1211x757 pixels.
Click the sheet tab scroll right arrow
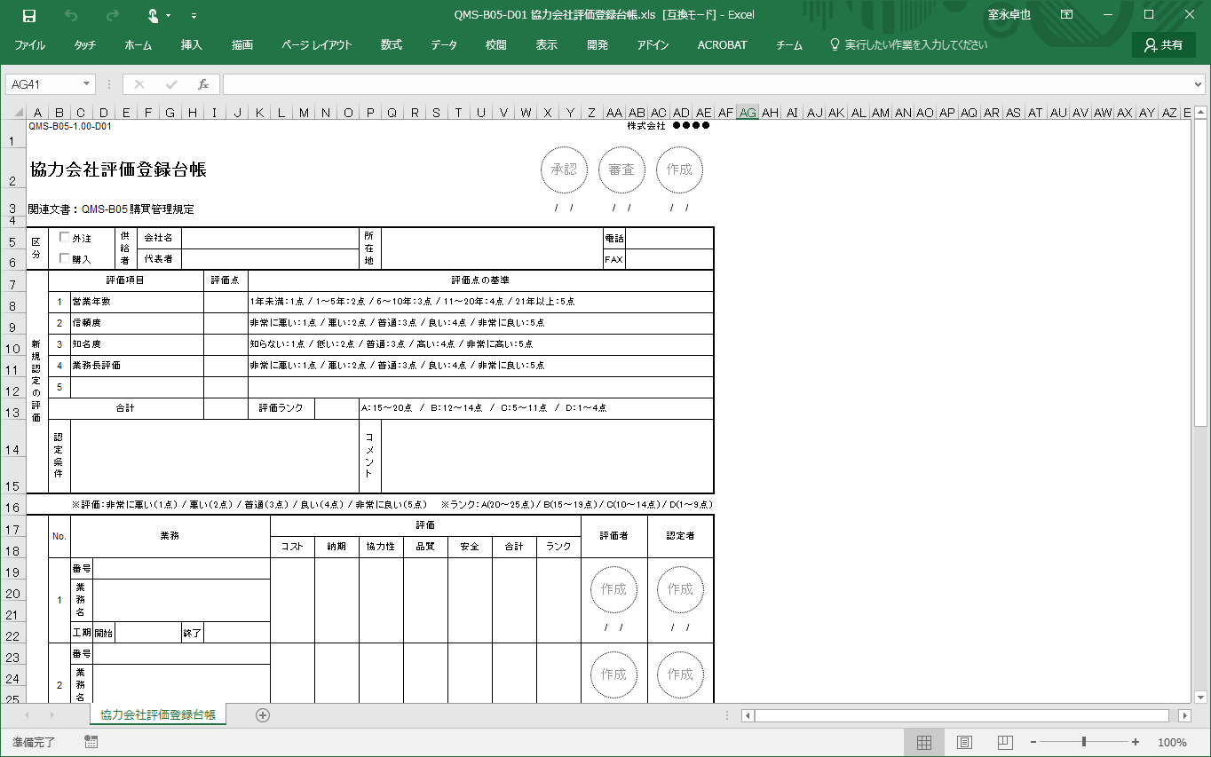point(52,715)
